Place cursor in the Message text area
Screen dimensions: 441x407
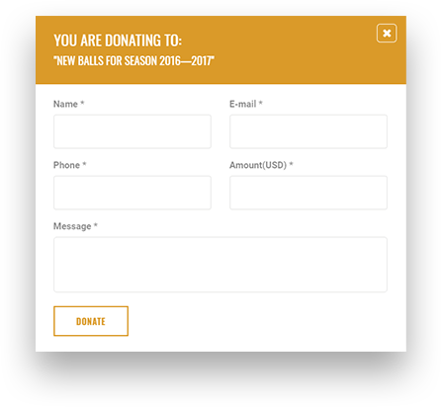point(220,265)
